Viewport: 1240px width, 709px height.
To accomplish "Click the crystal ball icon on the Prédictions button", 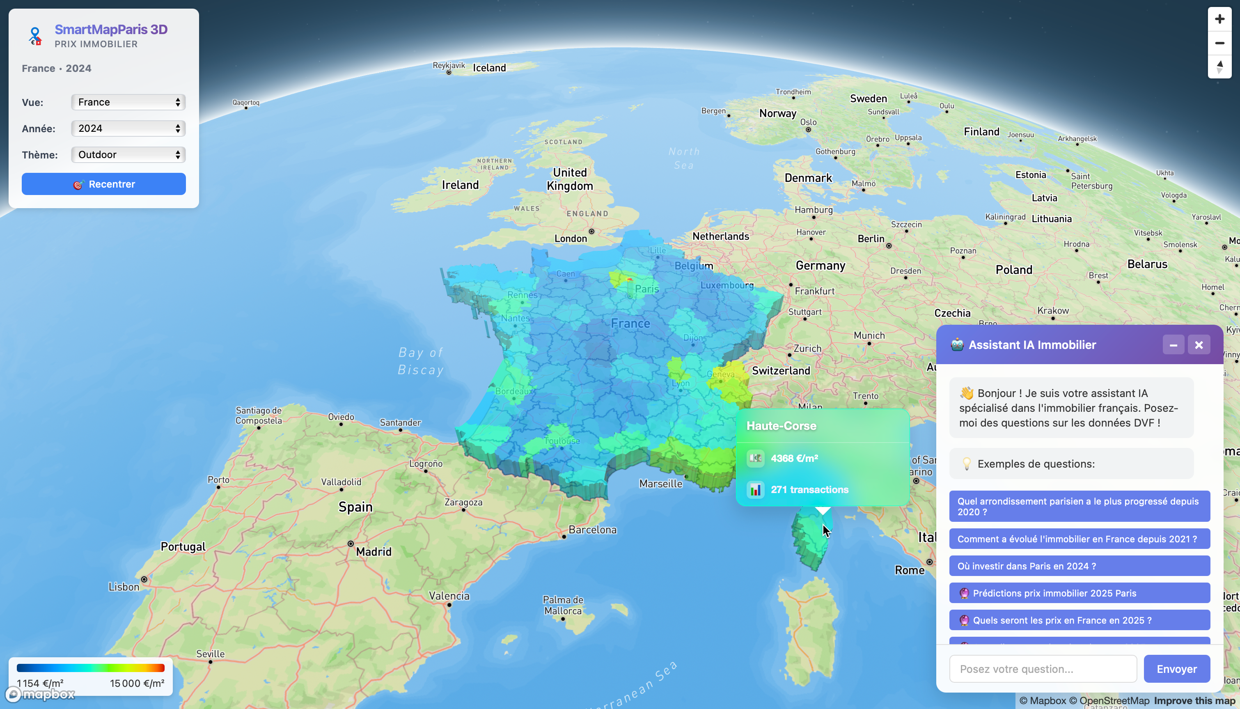I will pyautogui.click(x=965, y=593).
